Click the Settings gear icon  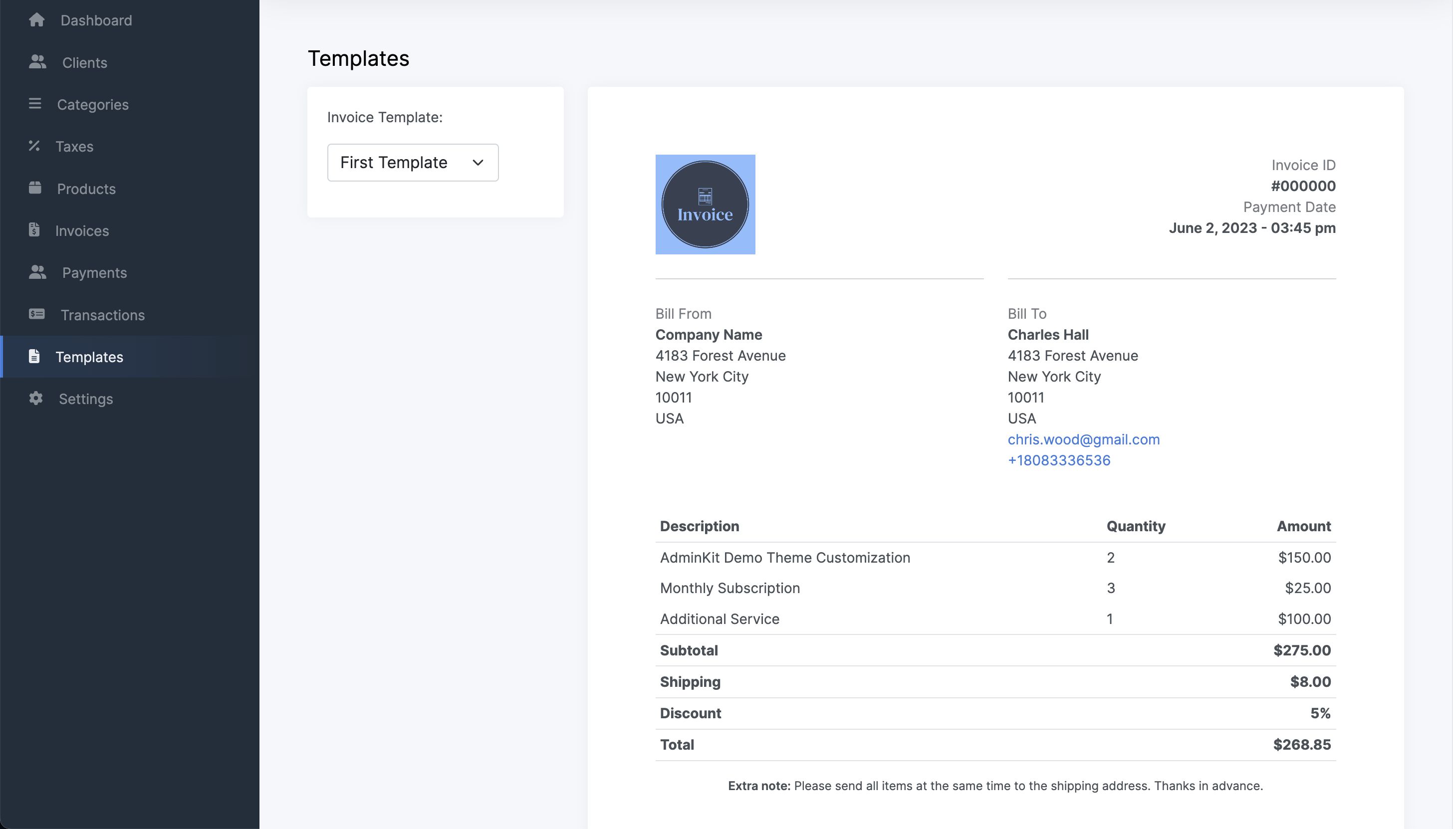coord(36,399)
